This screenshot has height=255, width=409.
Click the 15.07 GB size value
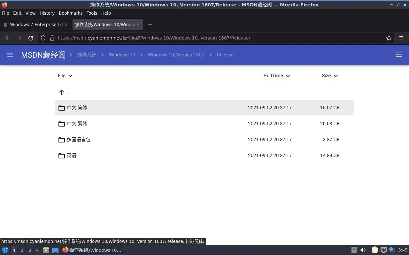tap(330, 108)
